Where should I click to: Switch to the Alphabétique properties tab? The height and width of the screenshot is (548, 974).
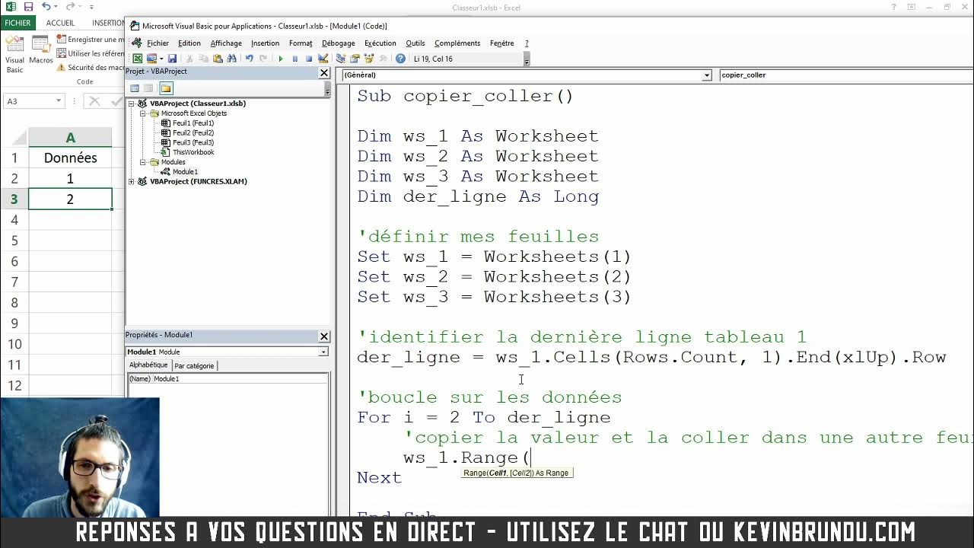point(148,365)
